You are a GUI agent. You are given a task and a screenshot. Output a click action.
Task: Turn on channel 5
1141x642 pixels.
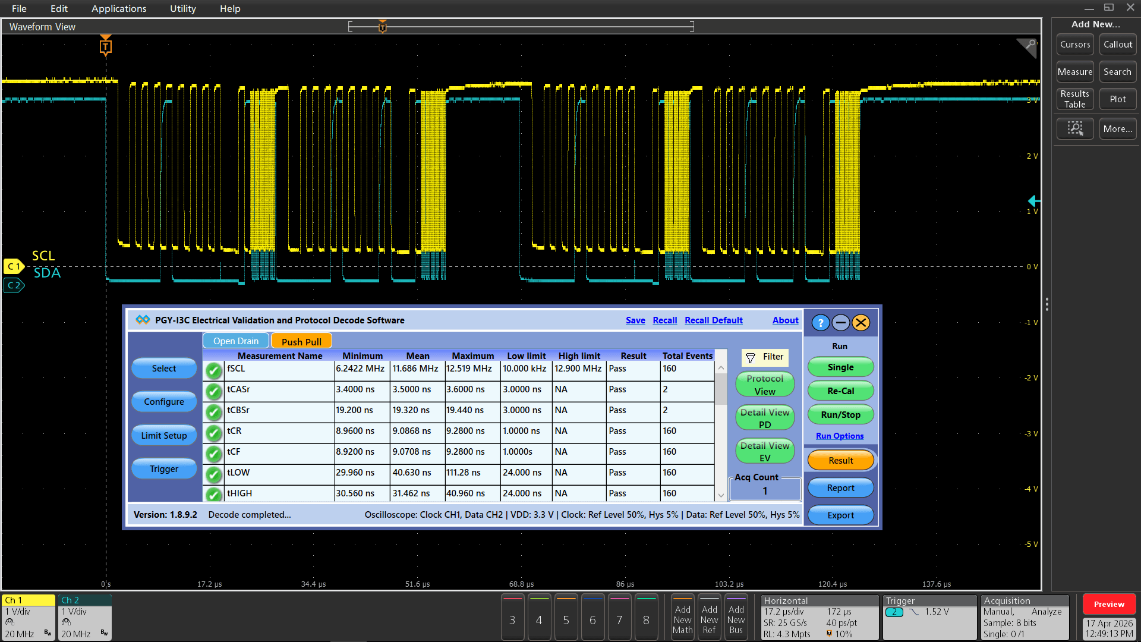(x=566, y=618)
